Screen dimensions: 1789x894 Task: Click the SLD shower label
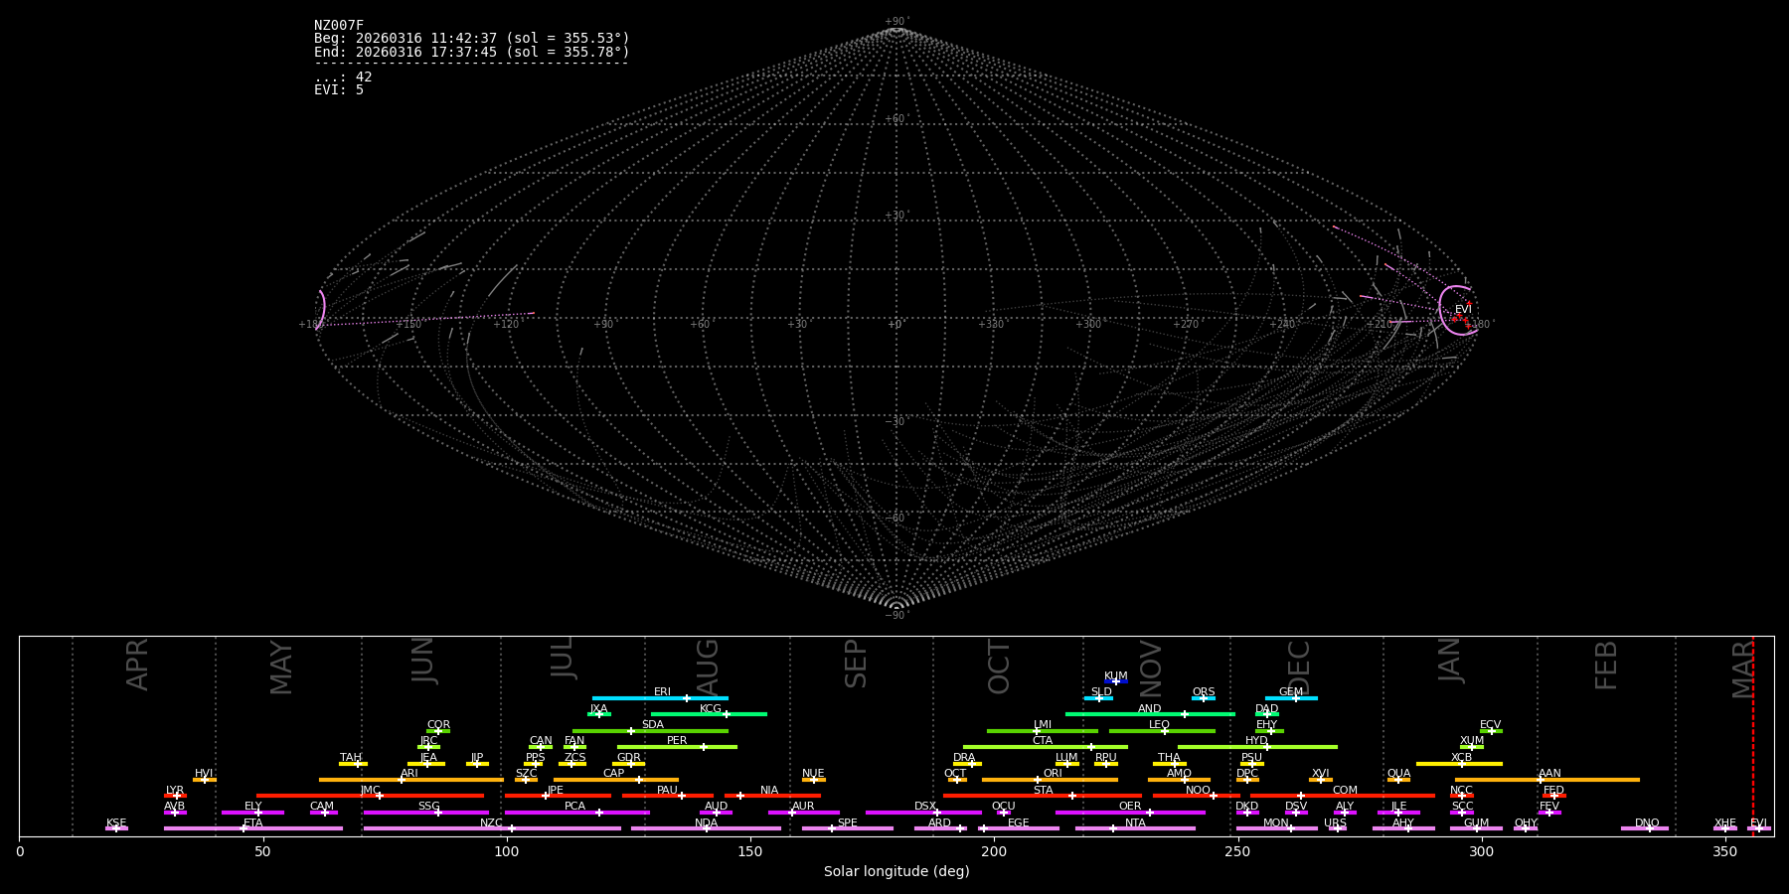1101,692
